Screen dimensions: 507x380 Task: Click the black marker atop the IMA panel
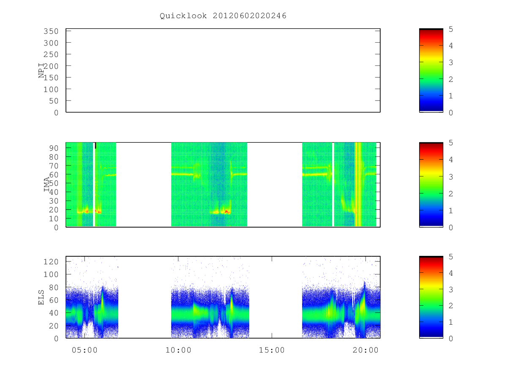(x=95, y=146)
